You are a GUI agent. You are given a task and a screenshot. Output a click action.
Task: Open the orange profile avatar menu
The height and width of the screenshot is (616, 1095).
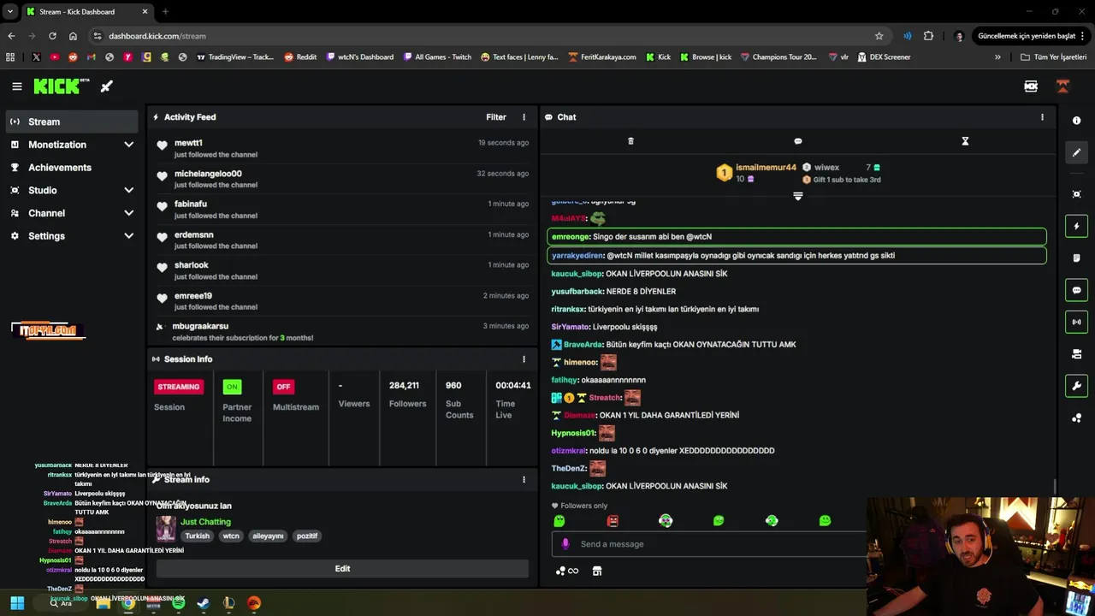click(1062, 86)
